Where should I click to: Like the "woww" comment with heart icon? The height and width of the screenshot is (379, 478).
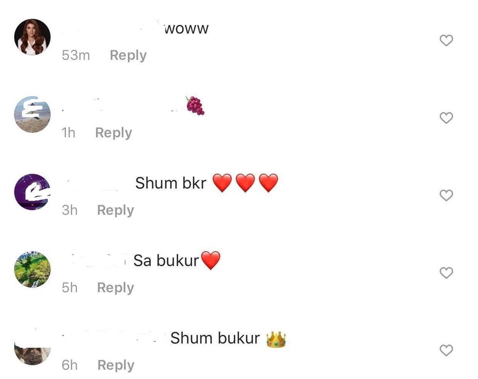tap(446, 40)
